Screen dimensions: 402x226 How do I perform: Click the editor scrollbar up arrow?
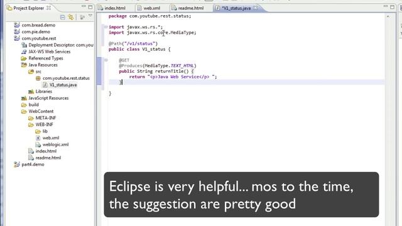pyautogui.click(x=388, y=16)
